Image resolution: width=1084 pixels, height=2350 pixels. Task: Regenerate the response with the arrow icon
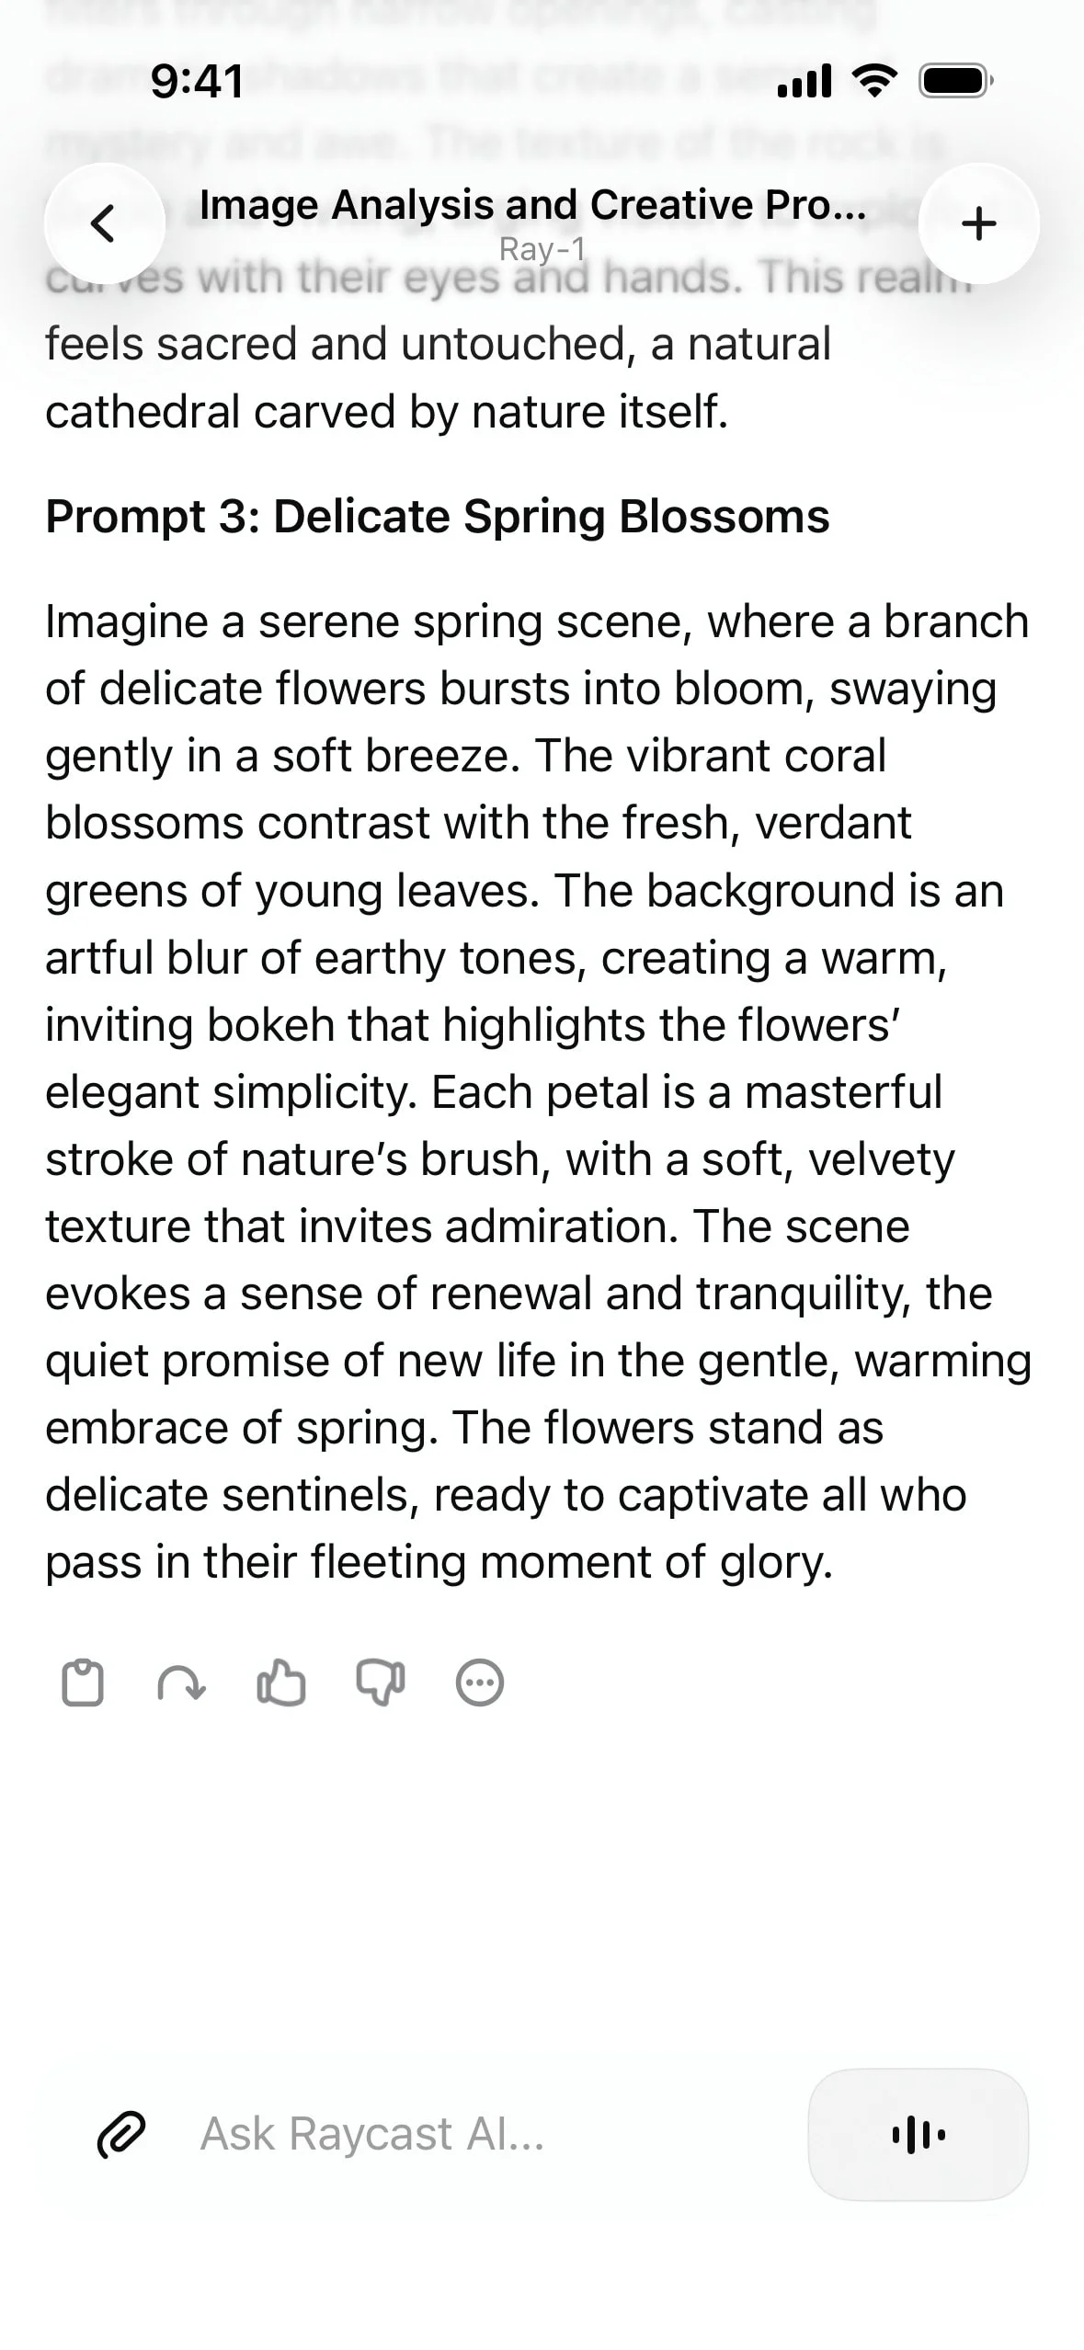(x=181, y=1683)
